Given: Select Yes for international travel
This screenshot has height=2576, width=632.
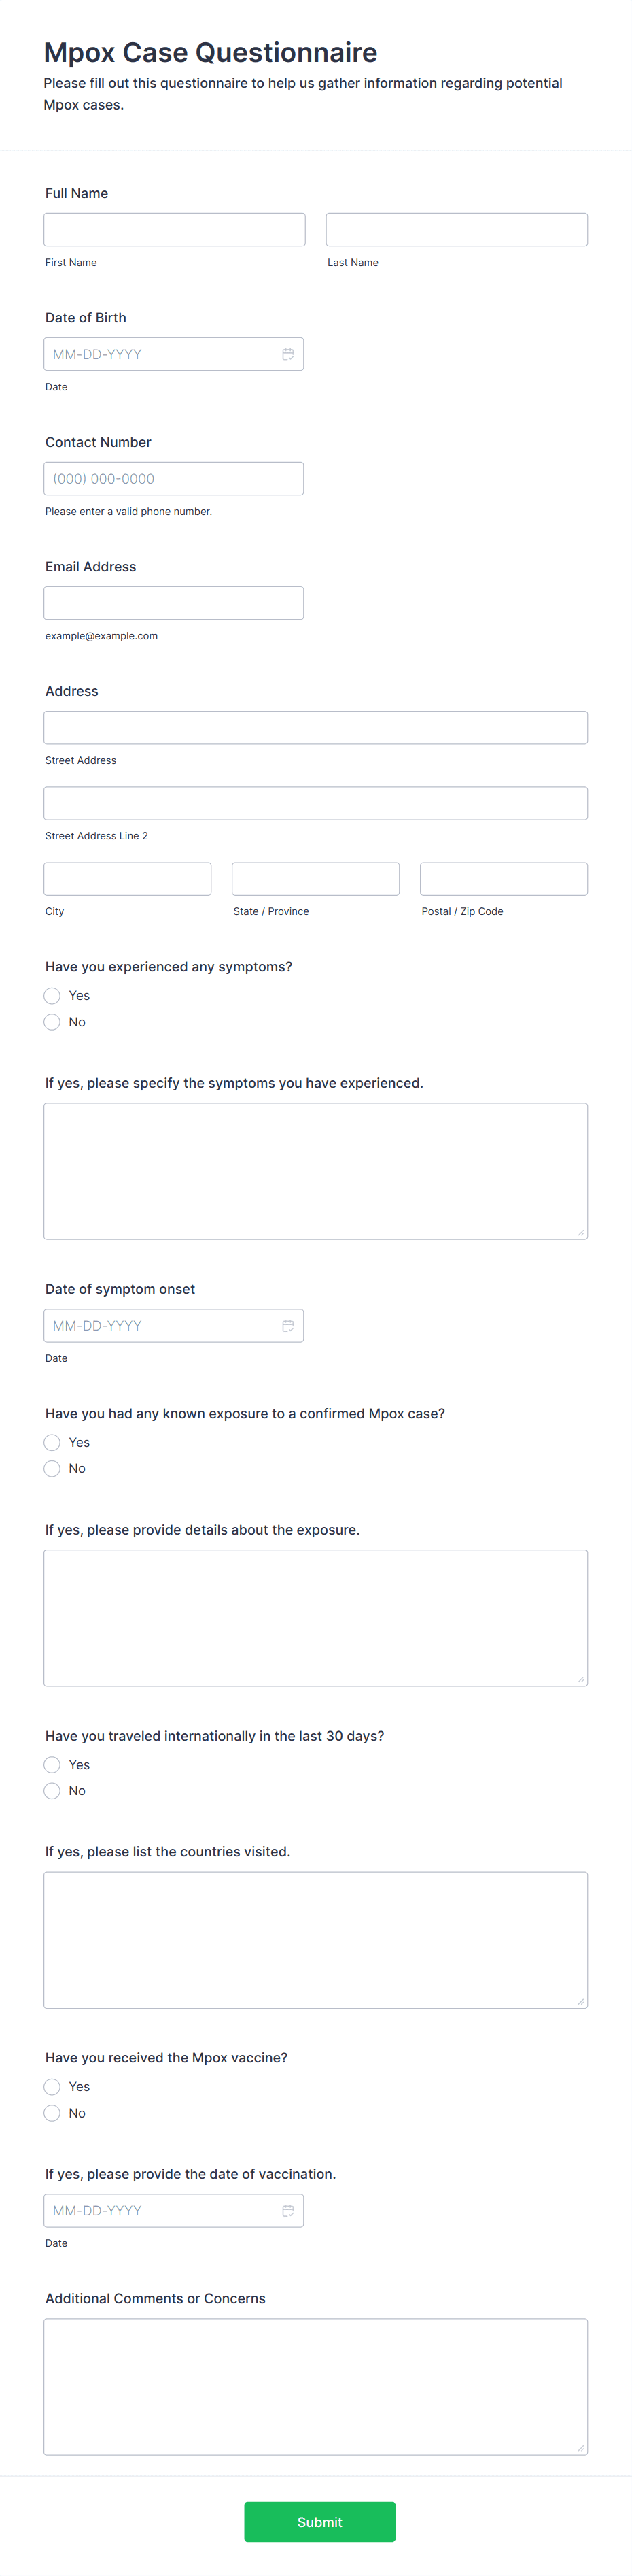Looking at the screenshot, I should click(52, 1764).
